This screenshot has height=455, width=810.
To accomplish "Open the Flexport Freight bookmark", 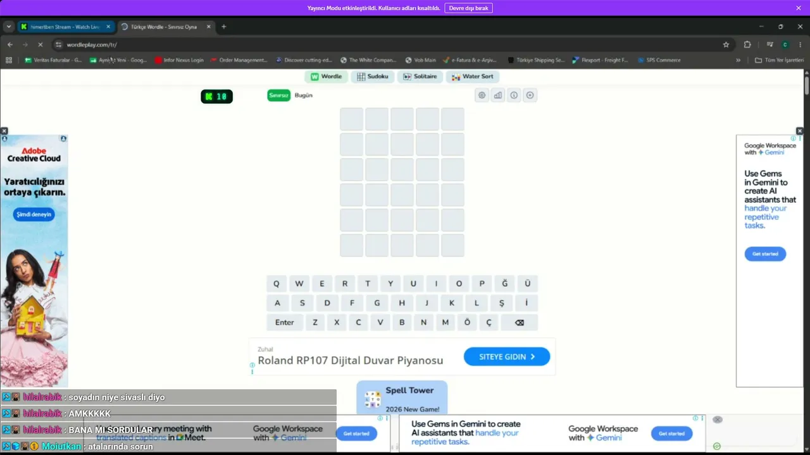I will (x=600, y=60).
